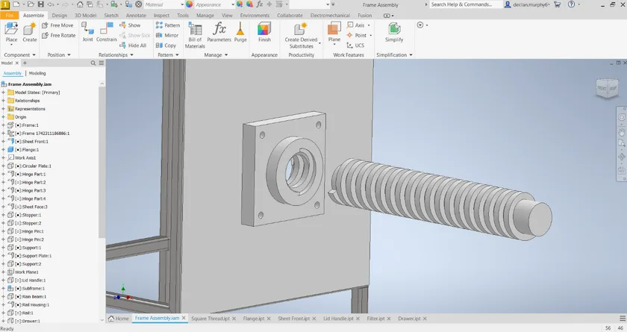The width and height of the screenshot is (627, 332).
Task: Open the File menu
Action: [10, 15]
